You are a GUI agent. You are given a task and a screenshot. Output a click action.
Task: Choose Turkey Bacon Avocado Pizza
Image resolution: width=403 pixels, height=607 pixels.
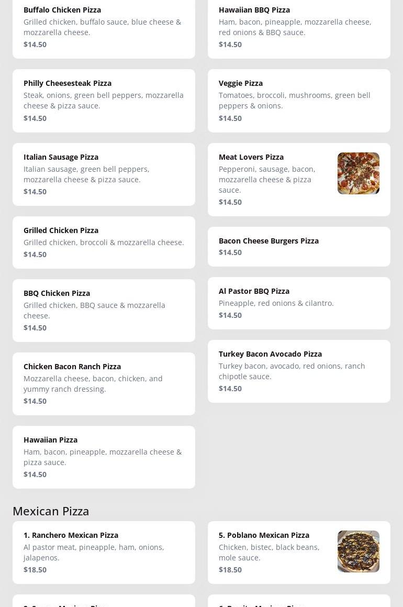point(270,354)
